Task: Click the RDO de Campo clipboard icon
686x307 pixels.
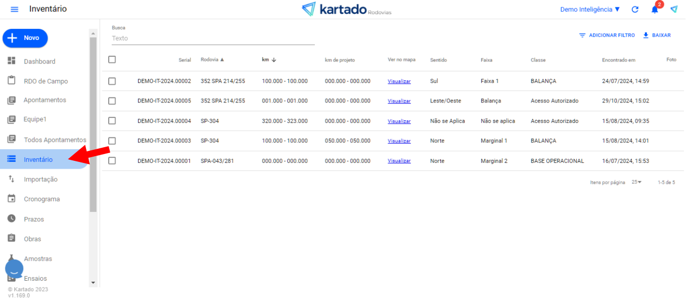Action: pos(12,81)
